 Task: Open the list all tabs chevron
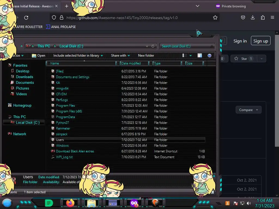point(197,6)
